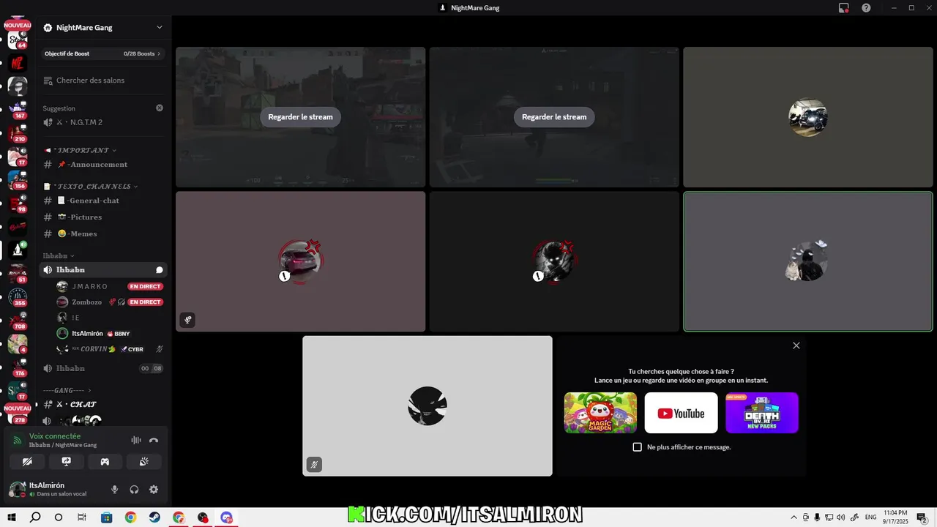Watch JMARKO's stream in the first tile
The image size is (937, 527).
(300, 117)
